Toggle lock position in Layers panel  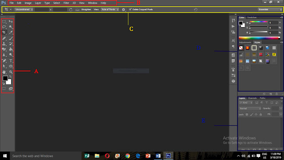(x=256, y=115)
